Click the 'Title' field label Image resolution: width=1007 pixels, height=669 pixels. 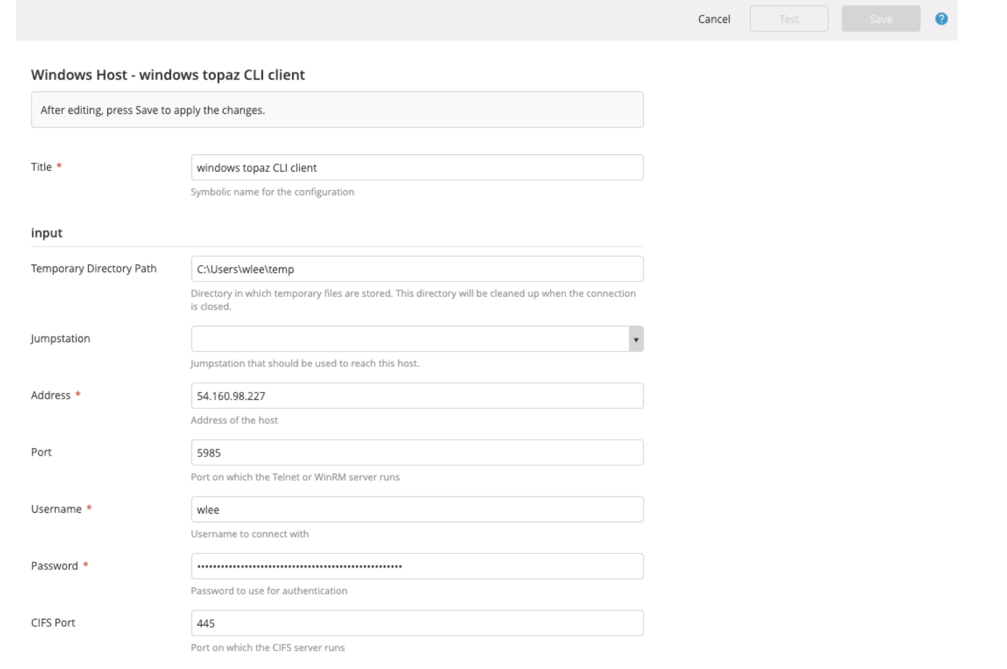pyautogui.click(x=41, y=167)
